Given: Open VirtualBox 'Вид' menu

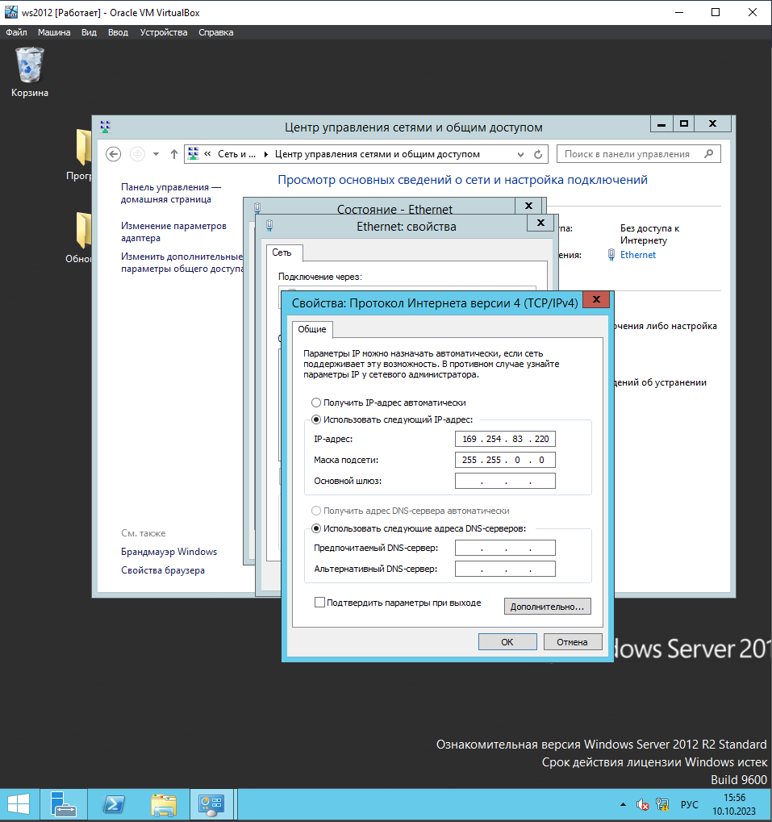Looking at the screenshot, I should [89, 32].
